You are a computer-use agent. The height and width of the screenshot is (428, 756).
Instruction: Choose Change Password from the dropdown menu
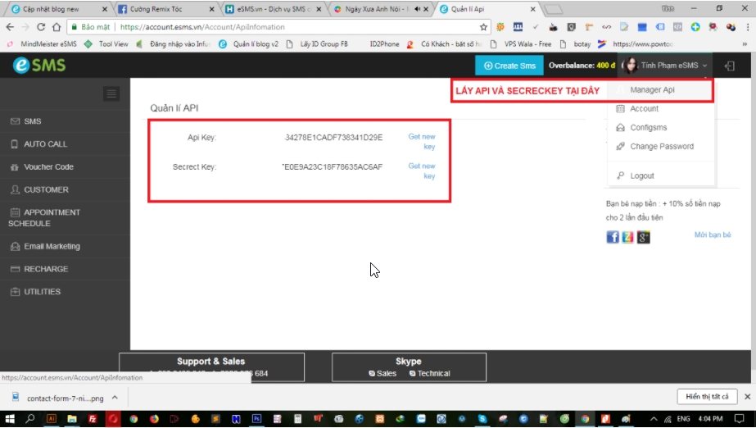point(662,147)
